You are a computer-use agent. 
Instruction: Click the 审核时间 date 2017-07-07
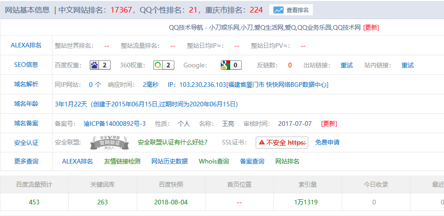click(295, 124)
